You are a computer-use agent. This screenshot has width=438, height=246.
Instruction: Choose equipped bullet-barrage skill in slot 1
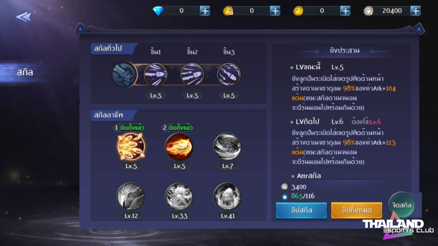pos(131,147)
